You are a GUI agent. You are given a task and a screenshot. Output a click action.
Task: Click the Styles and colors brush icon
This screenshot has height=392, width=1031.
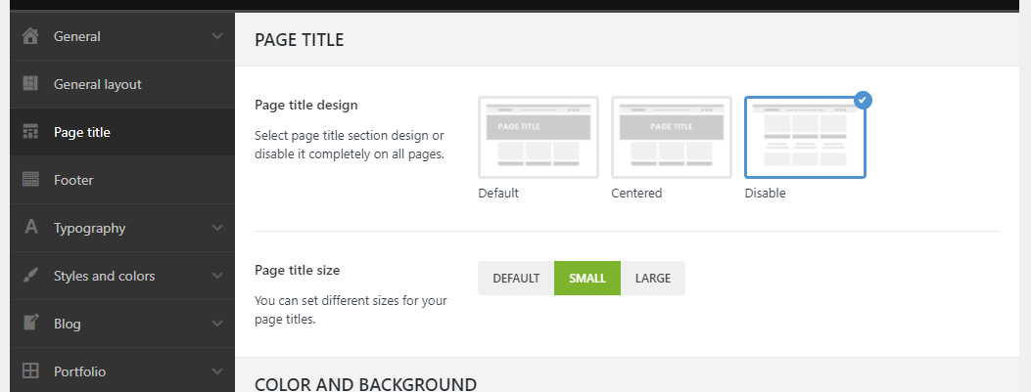[30, 275]
